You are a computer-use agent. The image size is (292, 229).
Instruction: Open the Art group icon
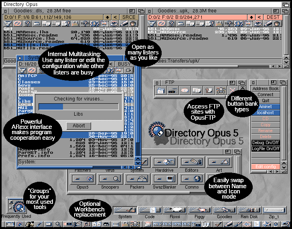(x=219, y=162)
